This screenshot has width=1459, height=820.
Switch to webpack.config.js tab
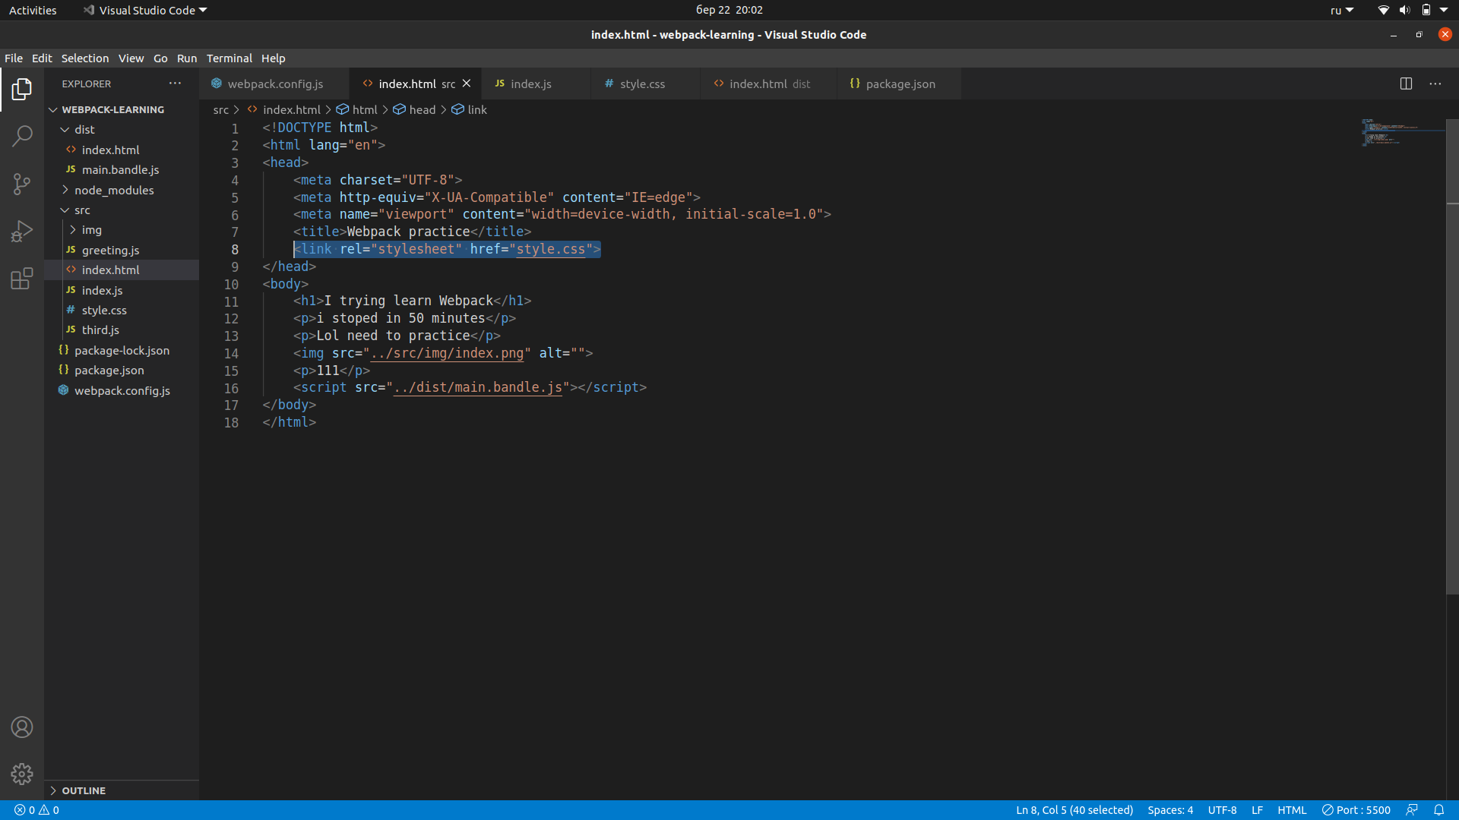(274, 84)
